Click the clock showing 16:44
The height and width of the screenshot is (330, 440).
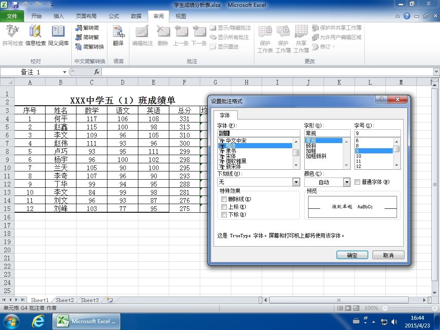pyautogui.click(x=417, y=318)
